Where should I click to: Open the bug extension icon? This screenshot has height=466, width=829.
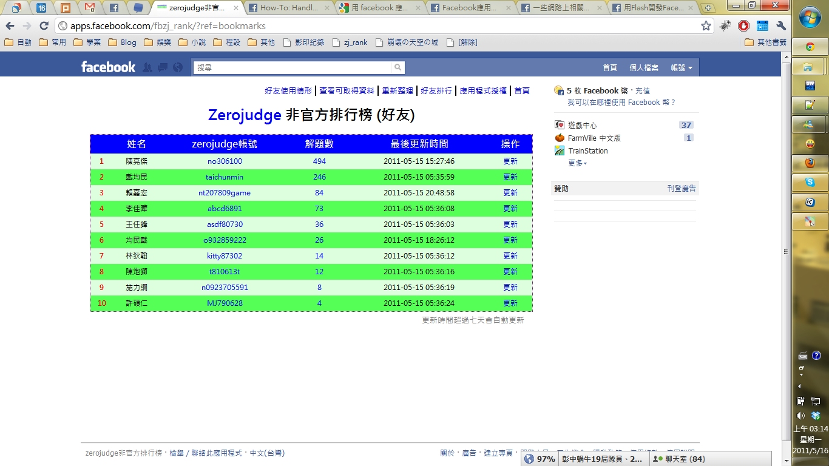click(725, 26)
